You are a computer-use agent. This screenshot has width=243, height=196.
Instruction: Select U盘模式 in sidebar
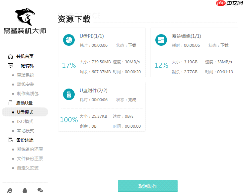click(25, 112)
